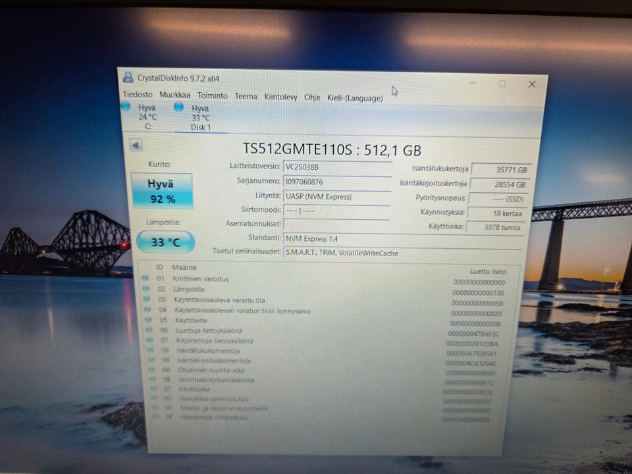Click the Käynnistyksiä value 18 kertaa
This screenshot has height=474, width=632.
(x=496, y=213)
